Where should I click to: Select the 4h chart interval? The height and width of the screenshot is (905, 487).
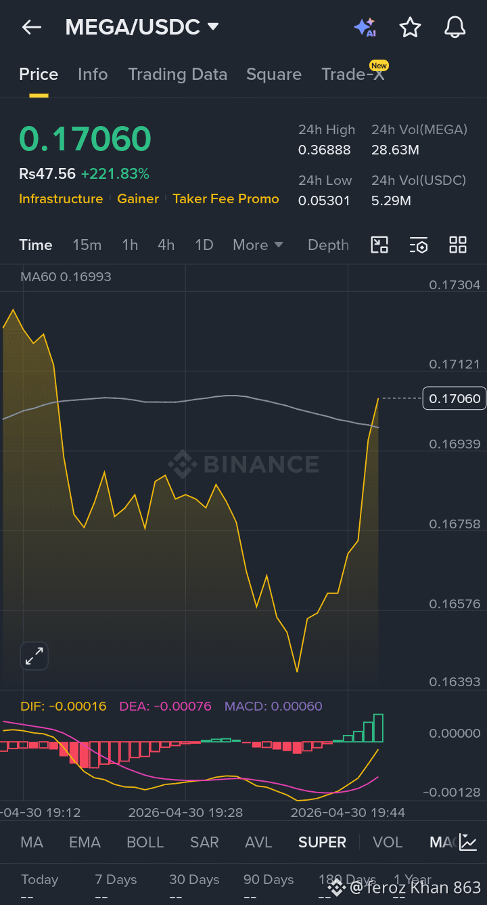click(x=166, y=245)
